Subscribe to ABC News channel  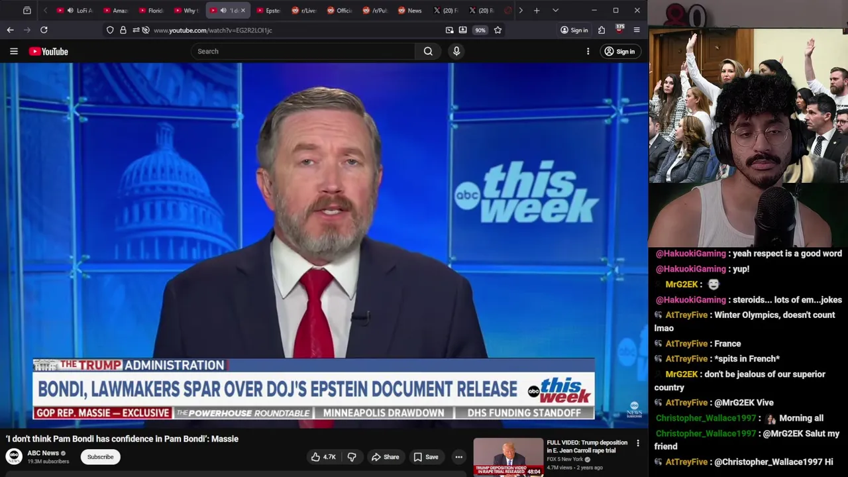coord(101,456)
